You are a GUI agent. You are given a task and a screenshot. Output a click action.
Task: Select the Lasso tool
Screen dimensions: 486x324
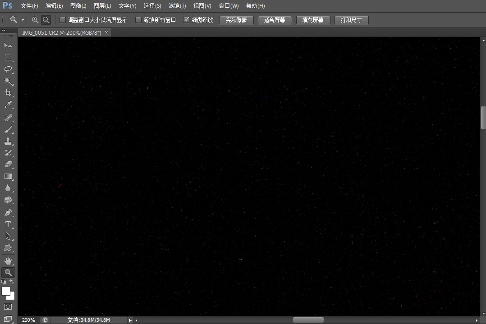coord(8,69)
